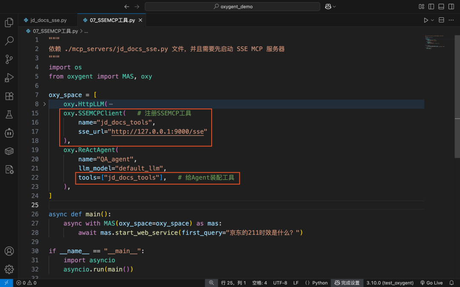Open the Copilot dropdown chevron
Screen dimensions: 460x287
[334, 6]
